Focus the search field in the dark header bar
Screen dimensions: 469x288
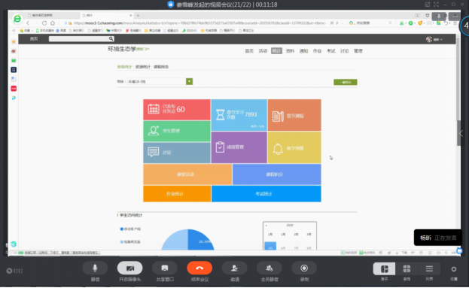coord(81,39)
